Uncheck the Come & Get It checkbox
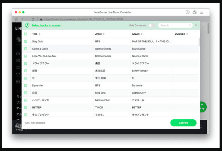The image size is (222, 151). 26,49
